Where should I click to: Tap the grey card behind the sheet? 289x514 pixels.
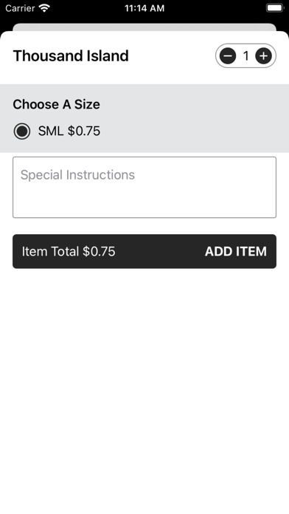144,27
